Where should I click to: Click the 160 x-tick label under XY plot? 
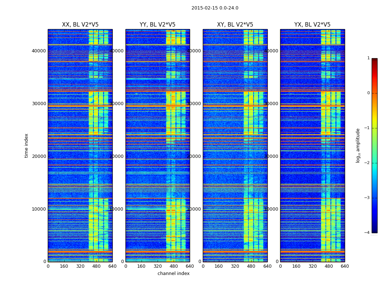pyautogui.click(x=218, y=266)
